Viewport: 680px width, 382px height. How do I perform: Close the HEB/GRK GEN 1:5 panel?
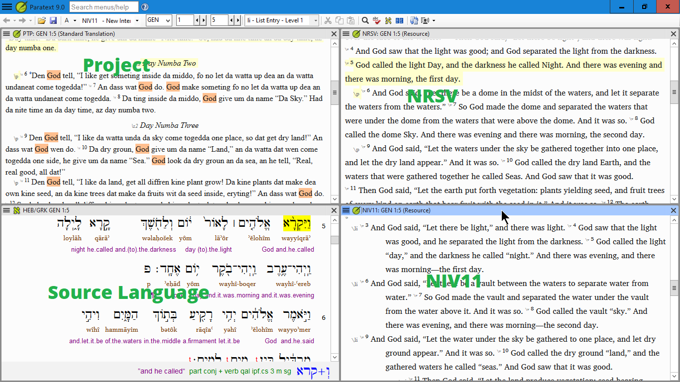click(334, 210)
